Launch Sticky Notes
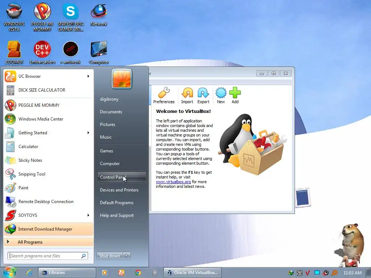Screen dimensions: 371x278 tap(49, 160)
